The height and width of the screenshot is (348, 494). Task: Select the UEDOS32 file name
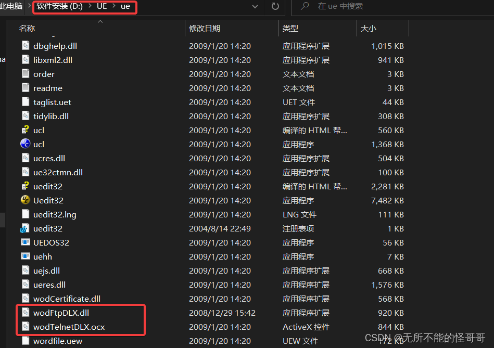point(51,242)
